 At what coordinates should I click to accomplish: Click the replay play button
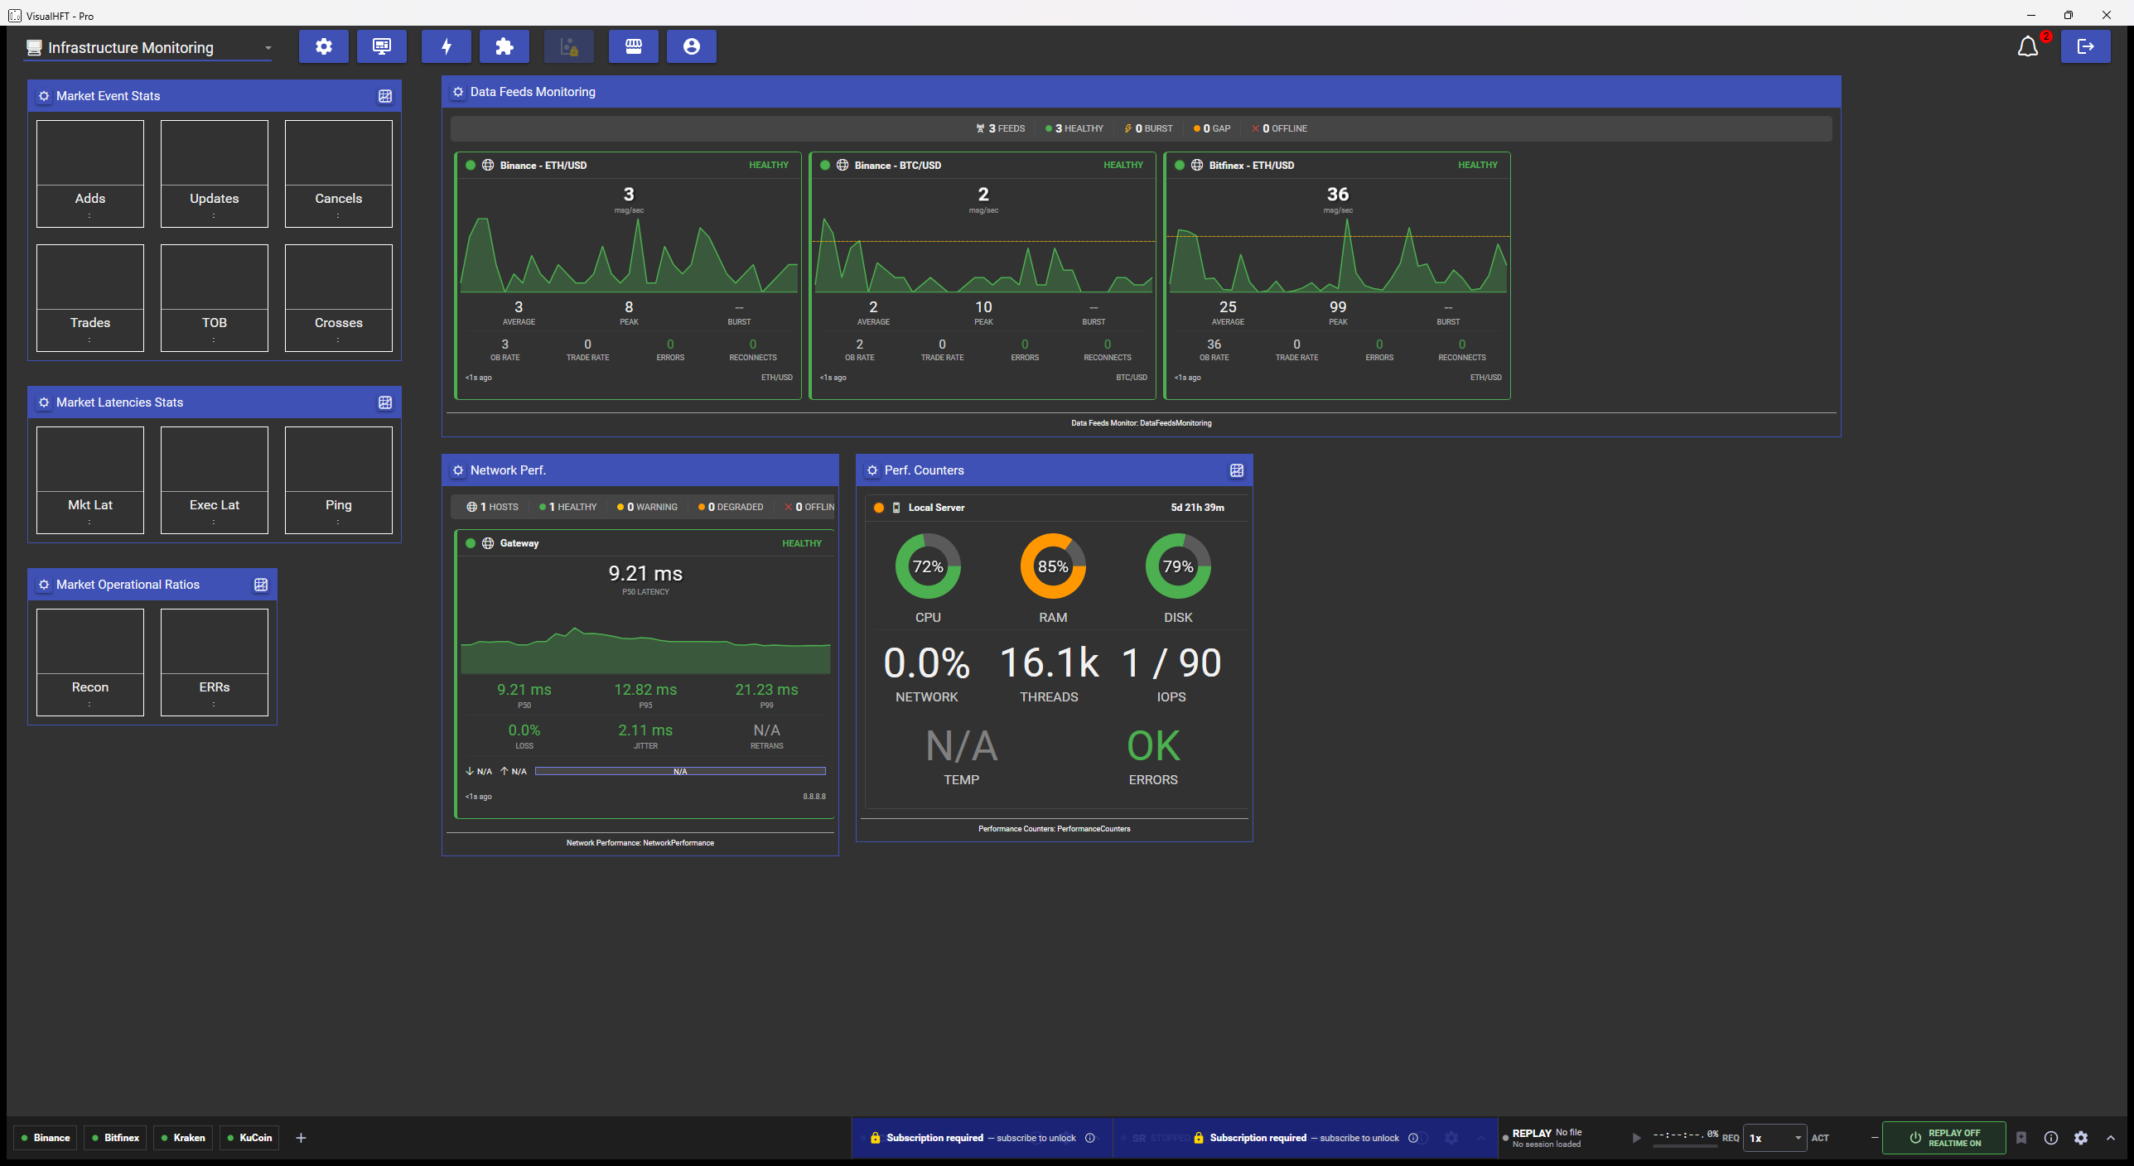[1636, 1138]
